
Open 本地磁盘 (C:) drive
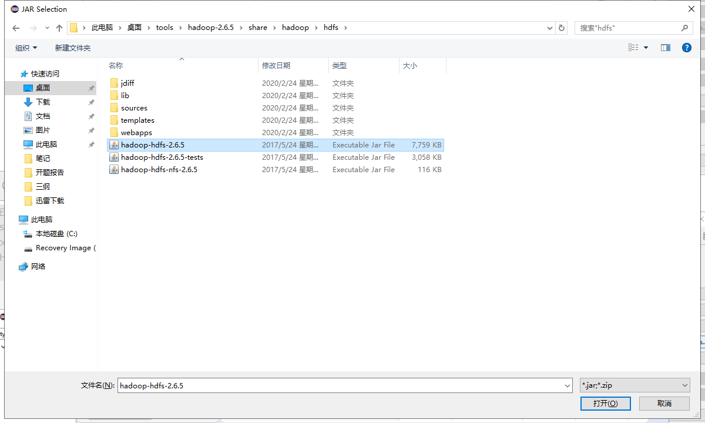pyautogui.click(x=56, y=233)
